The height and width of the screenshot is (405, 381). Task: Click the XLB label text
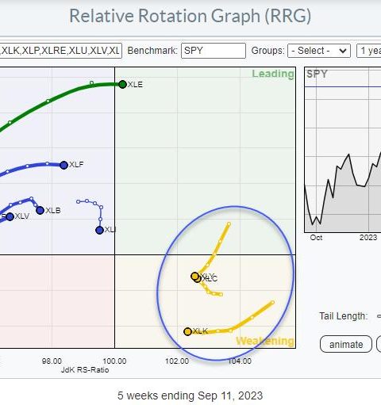[x=53, y=211]
